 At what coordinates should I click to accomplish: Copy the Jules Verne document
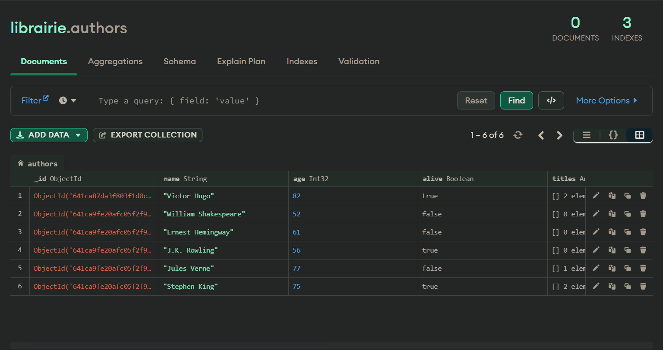pos(612,268)
